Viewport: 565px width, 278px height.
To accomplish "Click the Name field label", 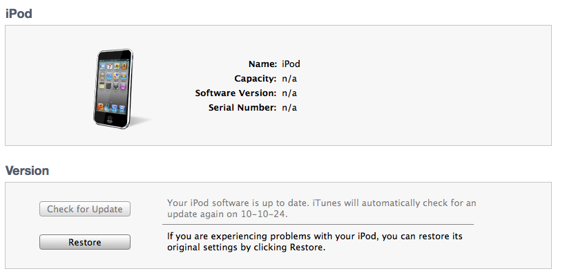I will [262, 64].
